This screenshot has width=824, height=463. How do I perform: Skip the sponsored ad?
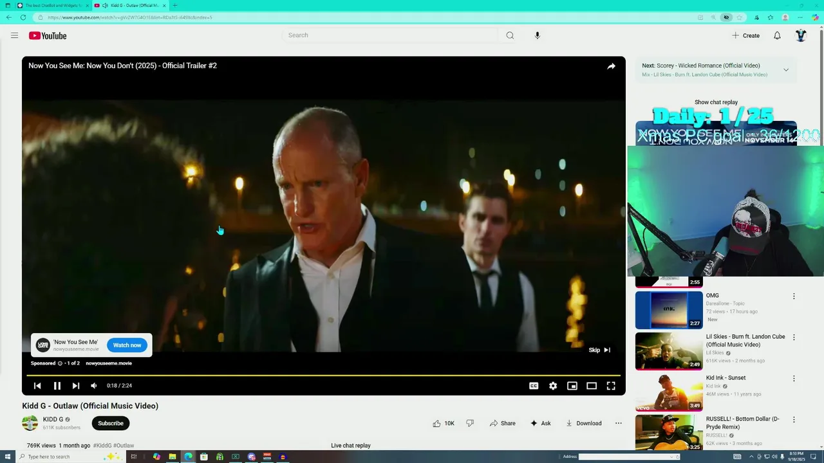click(599, 350)
